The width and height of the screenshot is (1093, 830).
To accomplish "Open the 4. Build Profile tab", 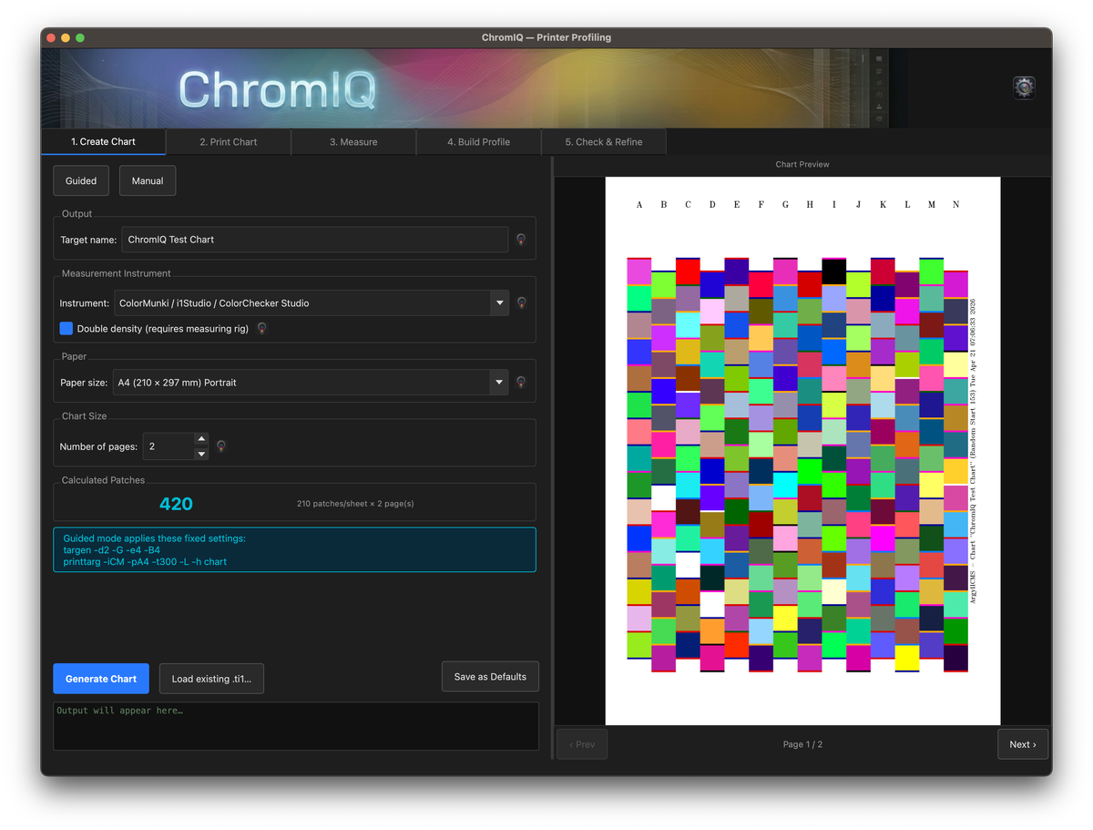I will pyautogui.click(x=478, y=142).
